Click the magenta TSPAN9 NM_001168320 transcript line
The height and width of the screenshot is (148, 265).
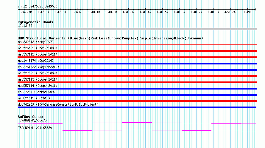[x=137, y=130]
